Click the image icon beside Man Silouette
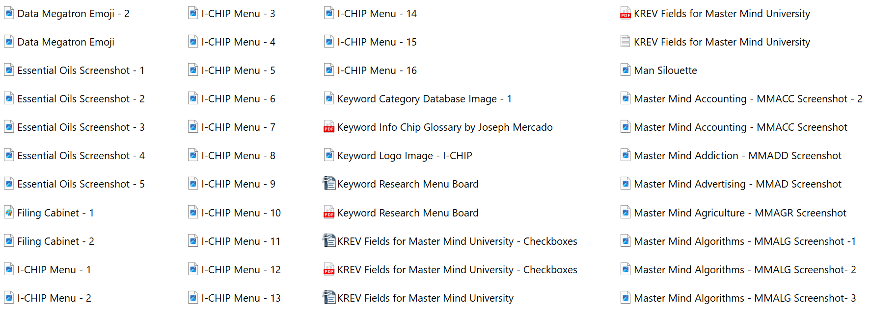870x309 pixels. pos(625,71)
